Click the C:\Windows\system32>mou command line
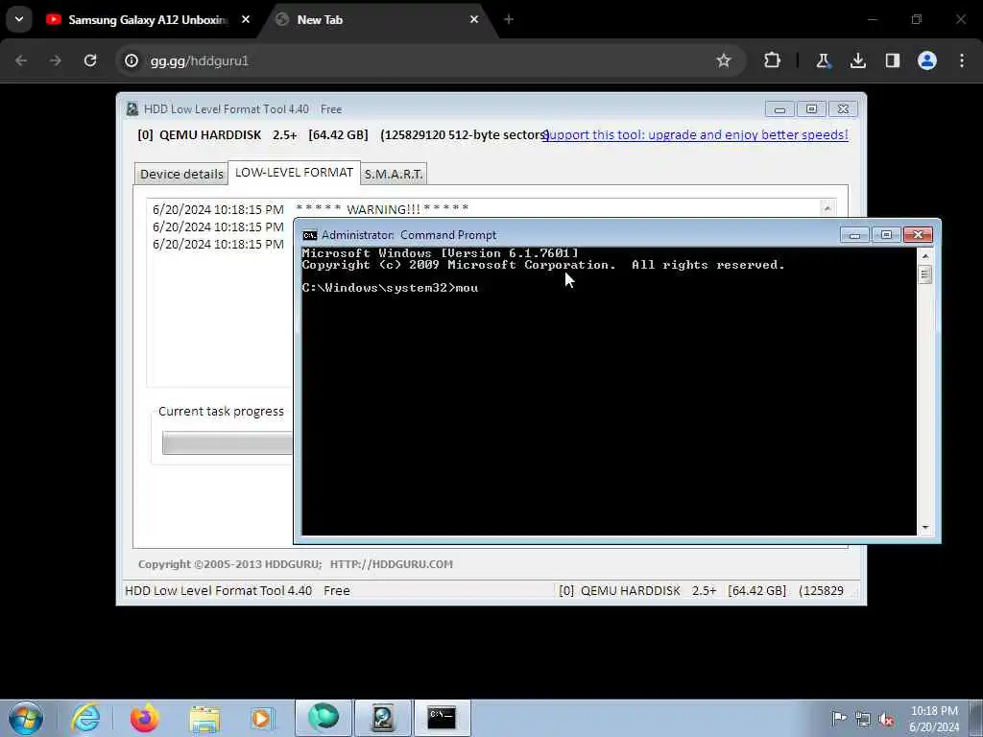The width and height of the screenshot is (983, 737). pos(390,288)
